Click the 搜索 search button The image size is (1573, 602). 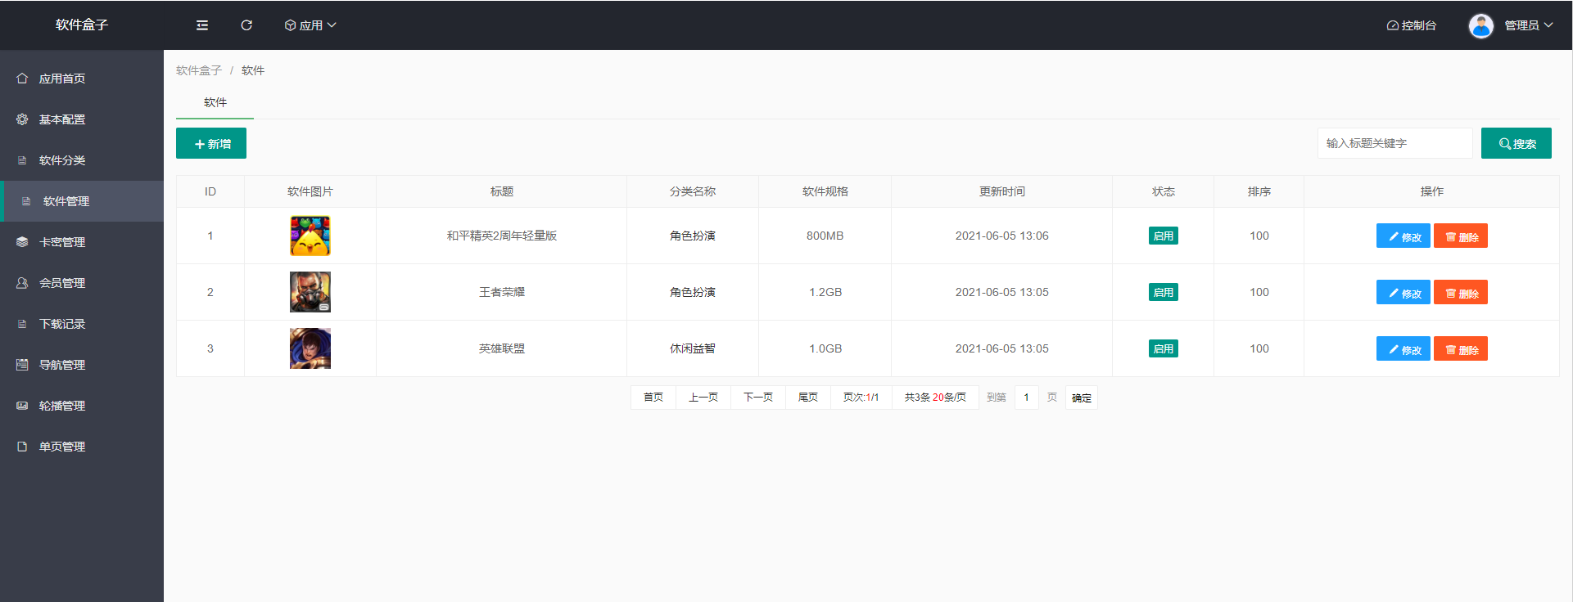1516,144
